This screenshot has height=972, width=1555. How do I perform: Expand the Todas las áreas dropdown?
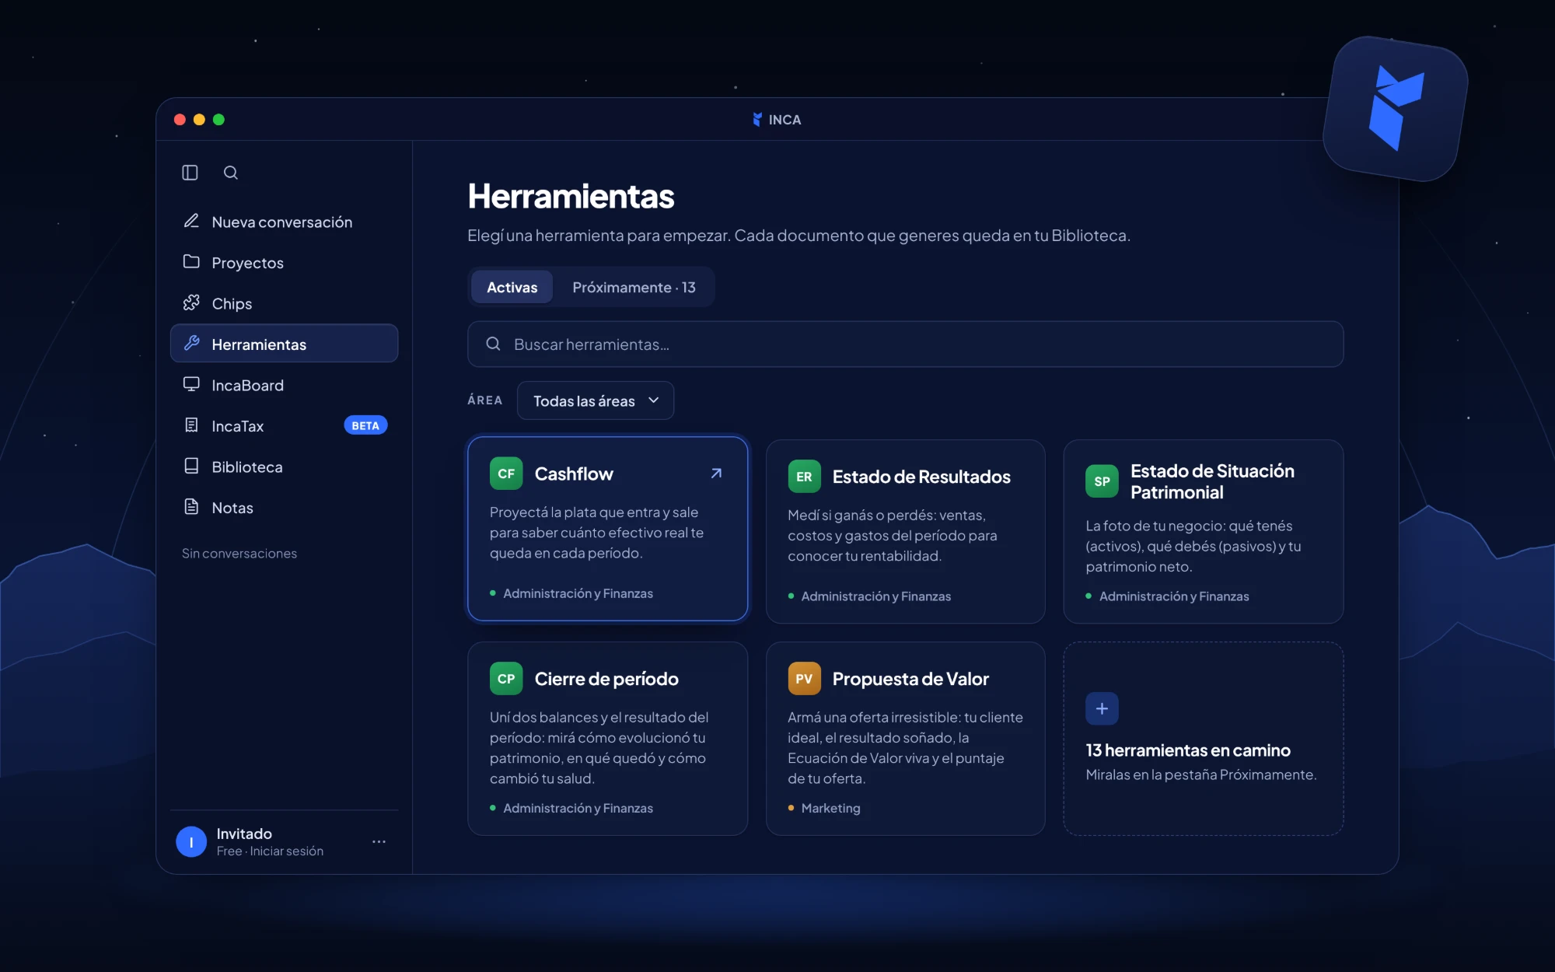pos(596,400)
